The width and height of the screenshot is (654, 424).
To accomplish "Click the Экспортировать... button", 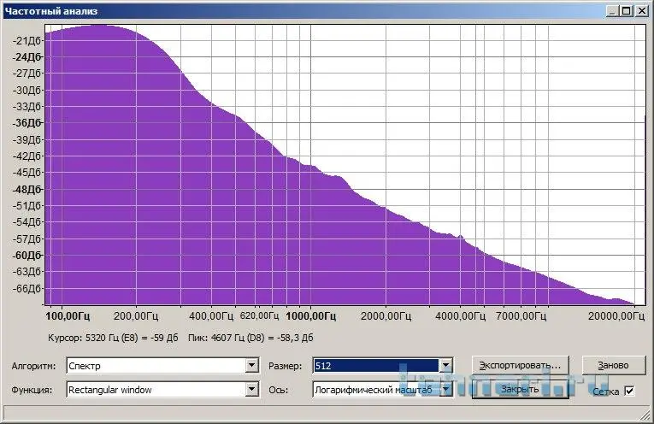I will [520, 365].
